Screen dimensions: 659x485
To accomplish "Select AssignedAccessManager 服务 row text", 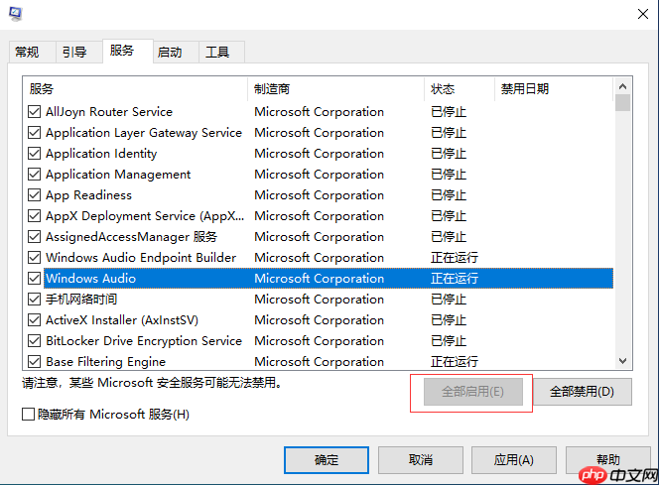I will 131,237.
